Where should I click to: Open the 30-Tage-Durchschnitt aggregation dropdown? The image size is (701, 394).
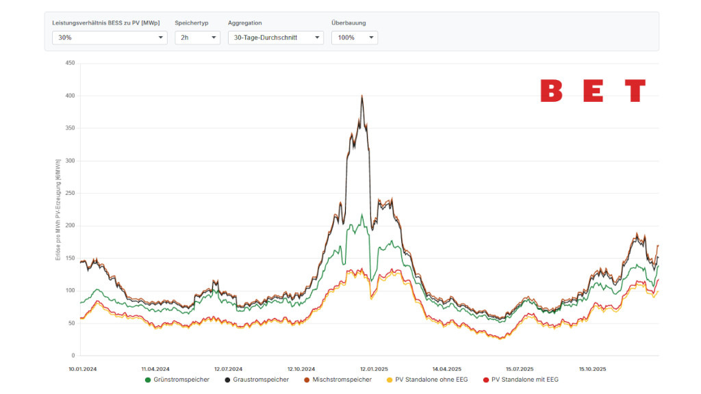click(x=275, y=38)
